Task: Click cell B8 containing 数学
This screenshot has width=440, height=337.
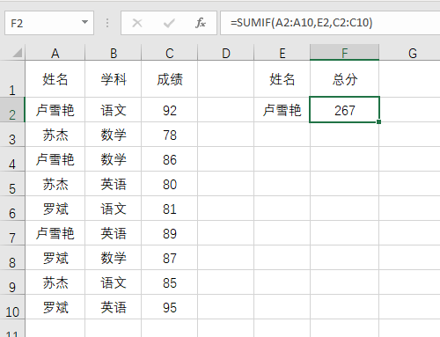Action: tap(114, 258)
